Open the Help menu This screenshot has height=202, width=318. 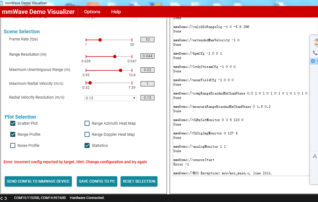(116, 12)
